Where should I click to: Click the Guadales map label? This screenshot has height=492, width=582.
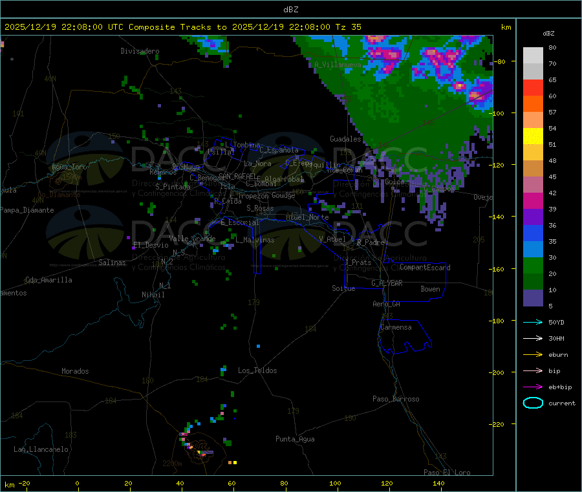click(x=345, y=139)
